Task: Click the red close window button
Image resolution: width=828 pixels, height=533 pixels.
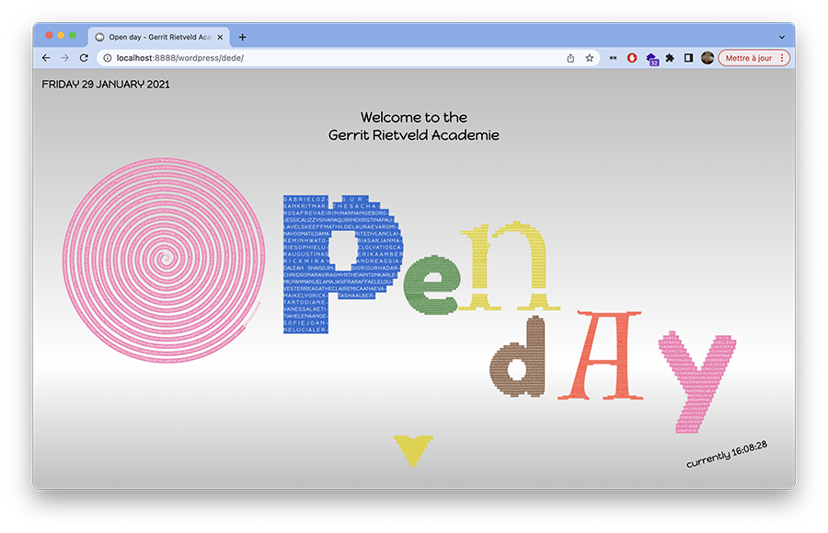Action: [x=49, y=35]
